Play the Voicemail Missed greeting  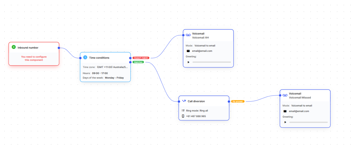285,122
